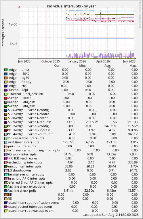Click the October 2025 x-axis label
143x219 pixels.
pos(51,61)
